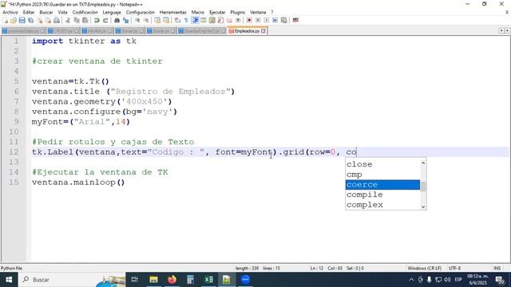Image resolution: width=511 pixels, height=287 pixels.
Task: Open the Codificación menu
Action: (85, 12)
